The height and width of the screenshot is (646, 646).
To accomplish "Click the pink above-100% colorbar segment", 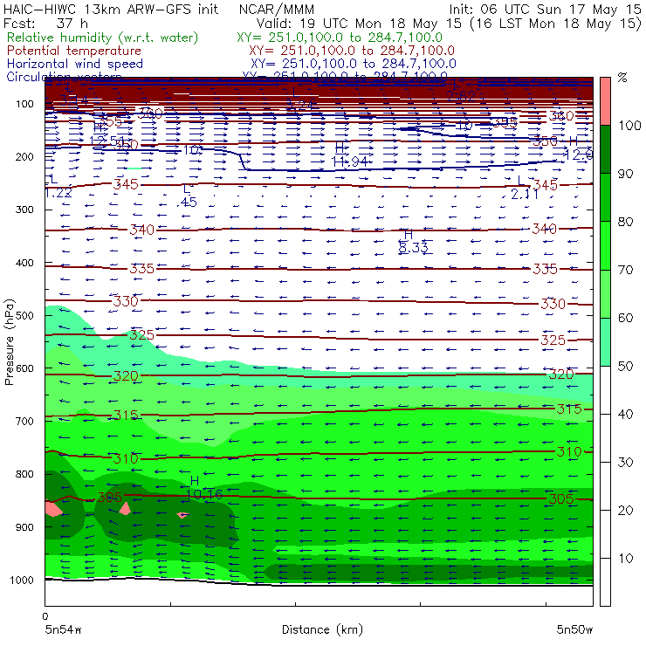I will point(605,101).
